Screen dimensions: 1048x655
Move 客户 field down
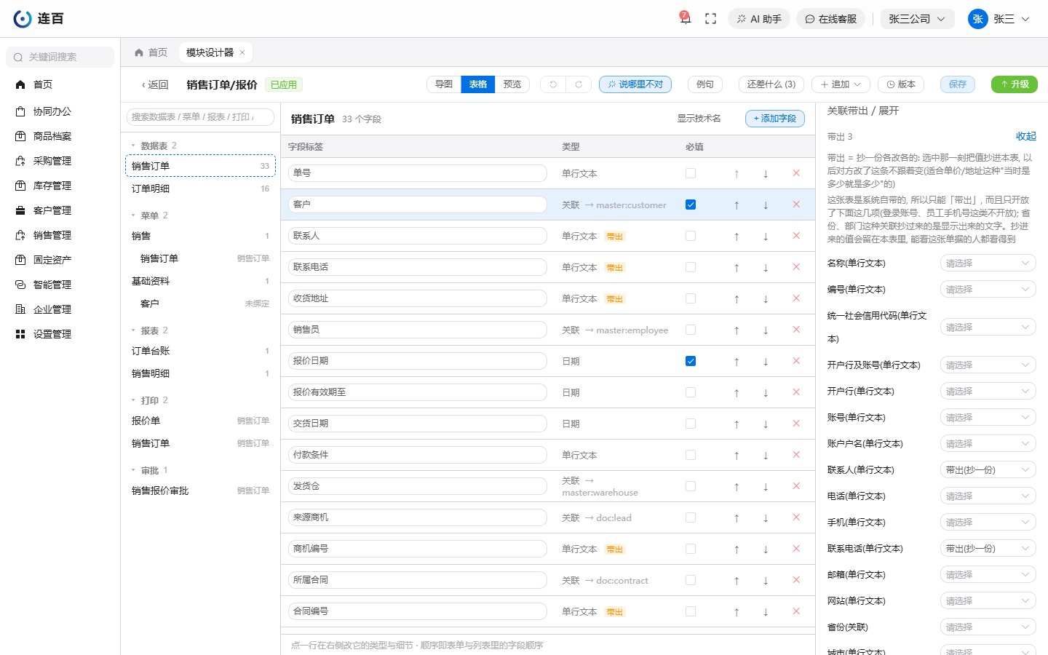point(766,205)
